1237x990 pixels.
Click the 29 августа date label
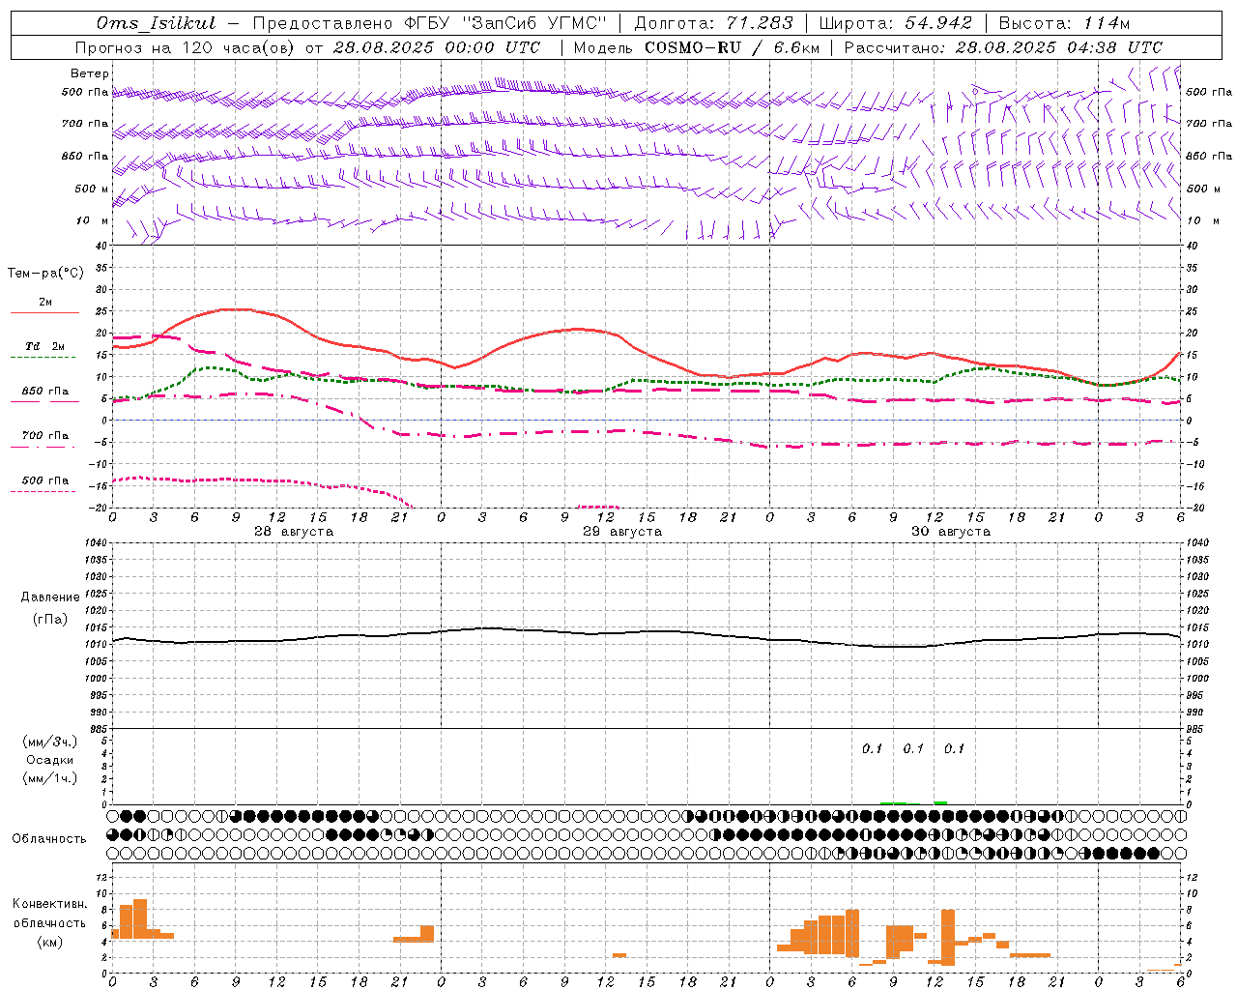pos(622,532)
